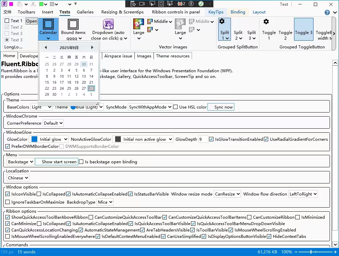
Task: Click the blue Help question mark icon
Action: [327, 12]
